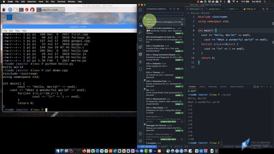
Task: Click Raspberry Pi menu icon in VNC
Action: 4,10
